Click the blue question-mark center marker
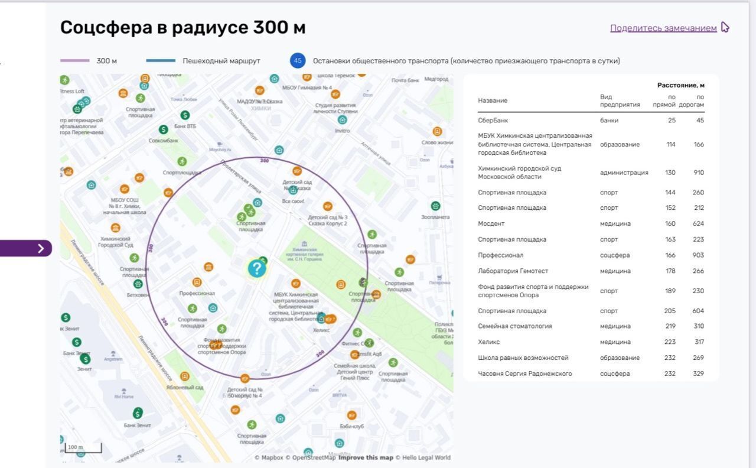756x468 pixels. (x=257, y=269)
